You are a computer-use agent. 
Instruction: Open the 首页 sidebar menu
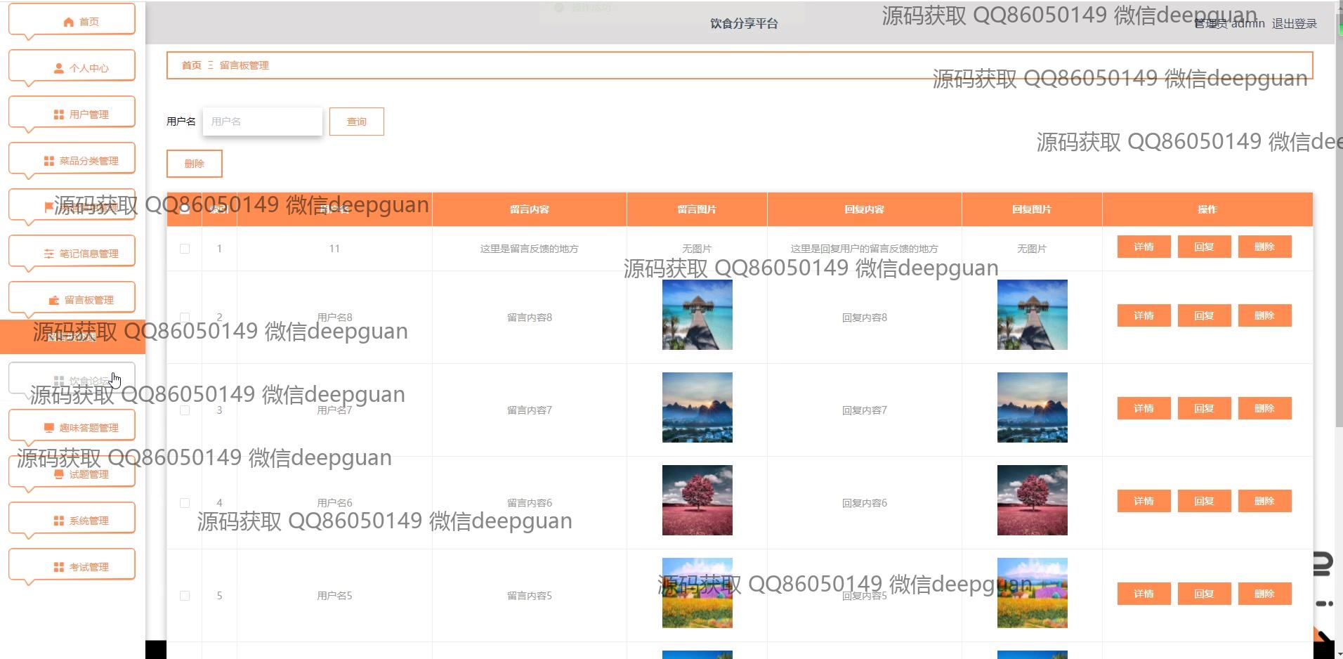coord(72,20)
